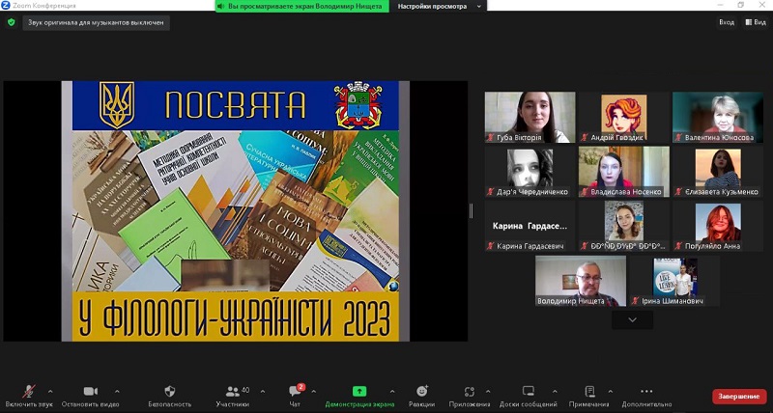Click the original sound for musicians button

tap(96, 22)
